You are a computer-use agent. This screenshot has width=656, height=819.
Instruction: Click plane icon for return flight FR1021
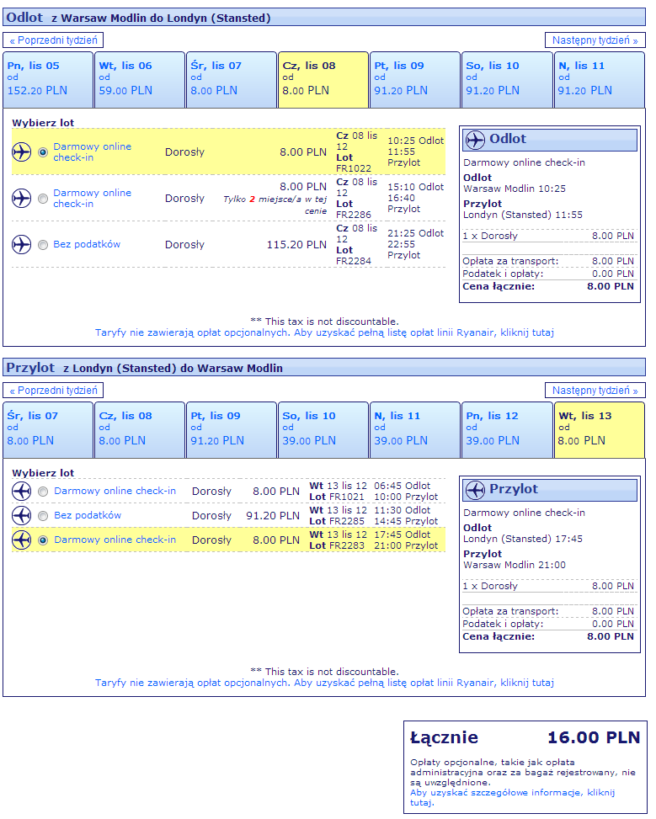(x=21, y=491)
